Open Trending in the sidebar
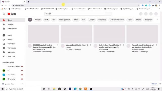 [13, 24]
